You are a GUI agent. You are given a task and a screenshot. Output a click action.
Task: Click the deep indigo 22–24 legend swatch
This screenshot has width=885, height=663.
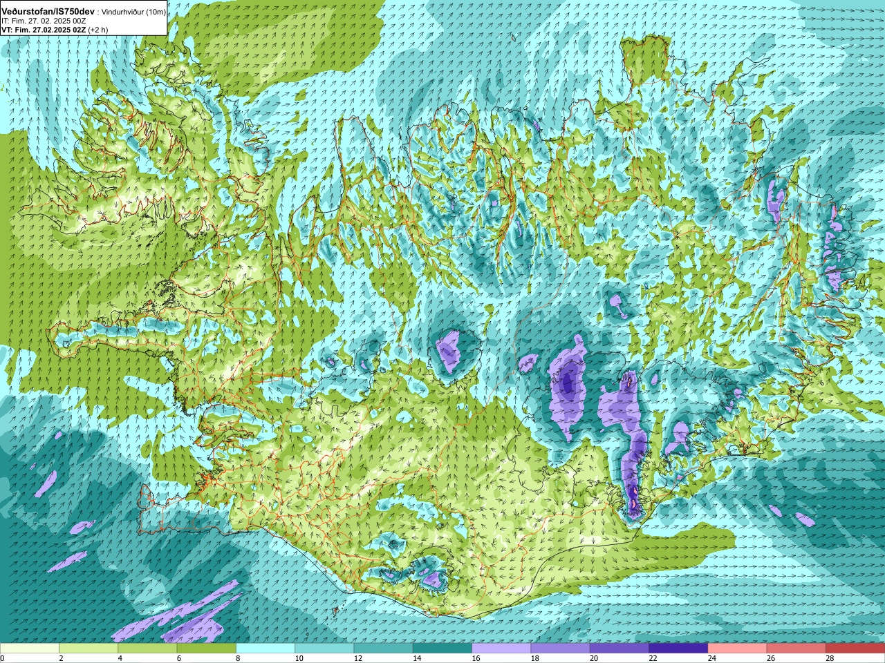tap(678, 648)
